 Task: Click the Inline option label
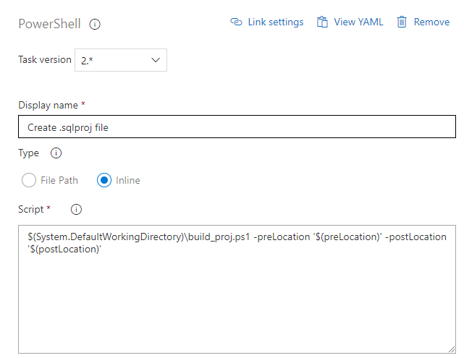128,180
